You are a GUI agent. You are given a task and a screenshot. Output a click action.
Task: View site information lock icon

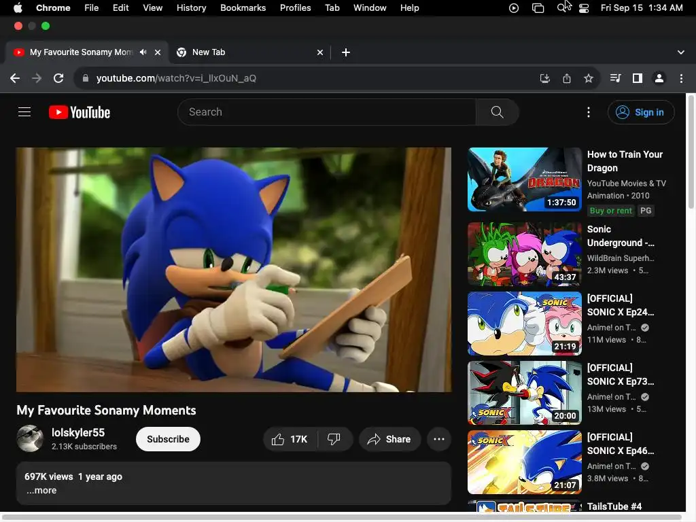[x=86, y=79]
